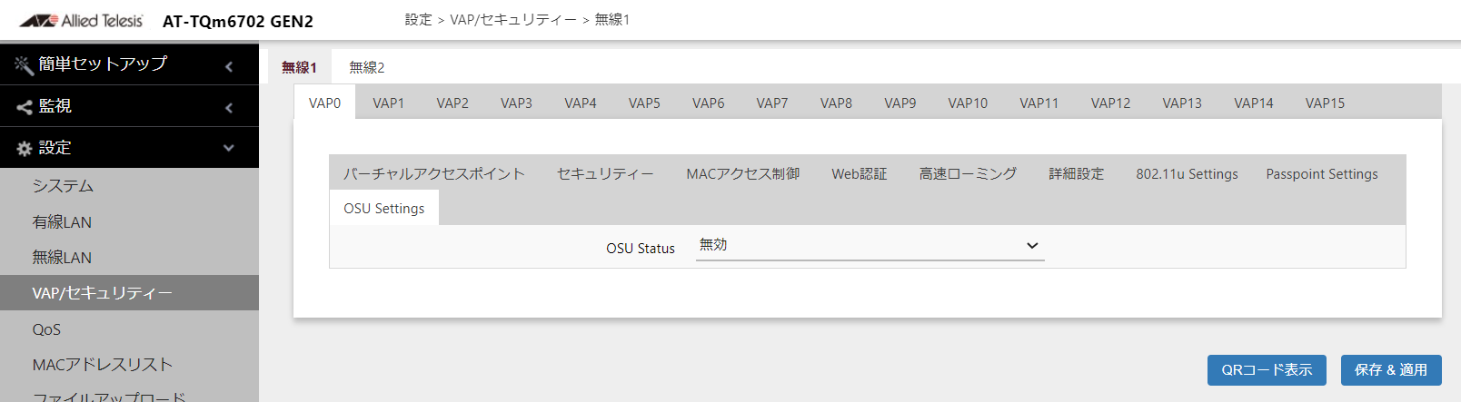Expand the 監視 menu chevron
The width and height of the screenshot is (1461, 402).
coord(229,108)
